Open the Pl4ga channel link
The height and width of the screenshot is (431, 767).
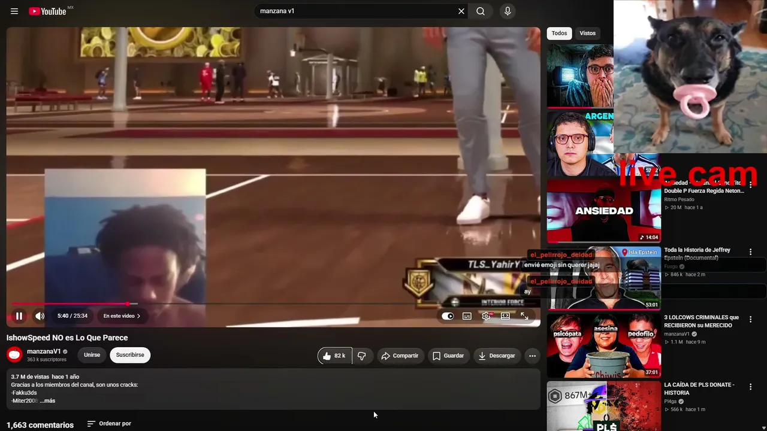670,402
